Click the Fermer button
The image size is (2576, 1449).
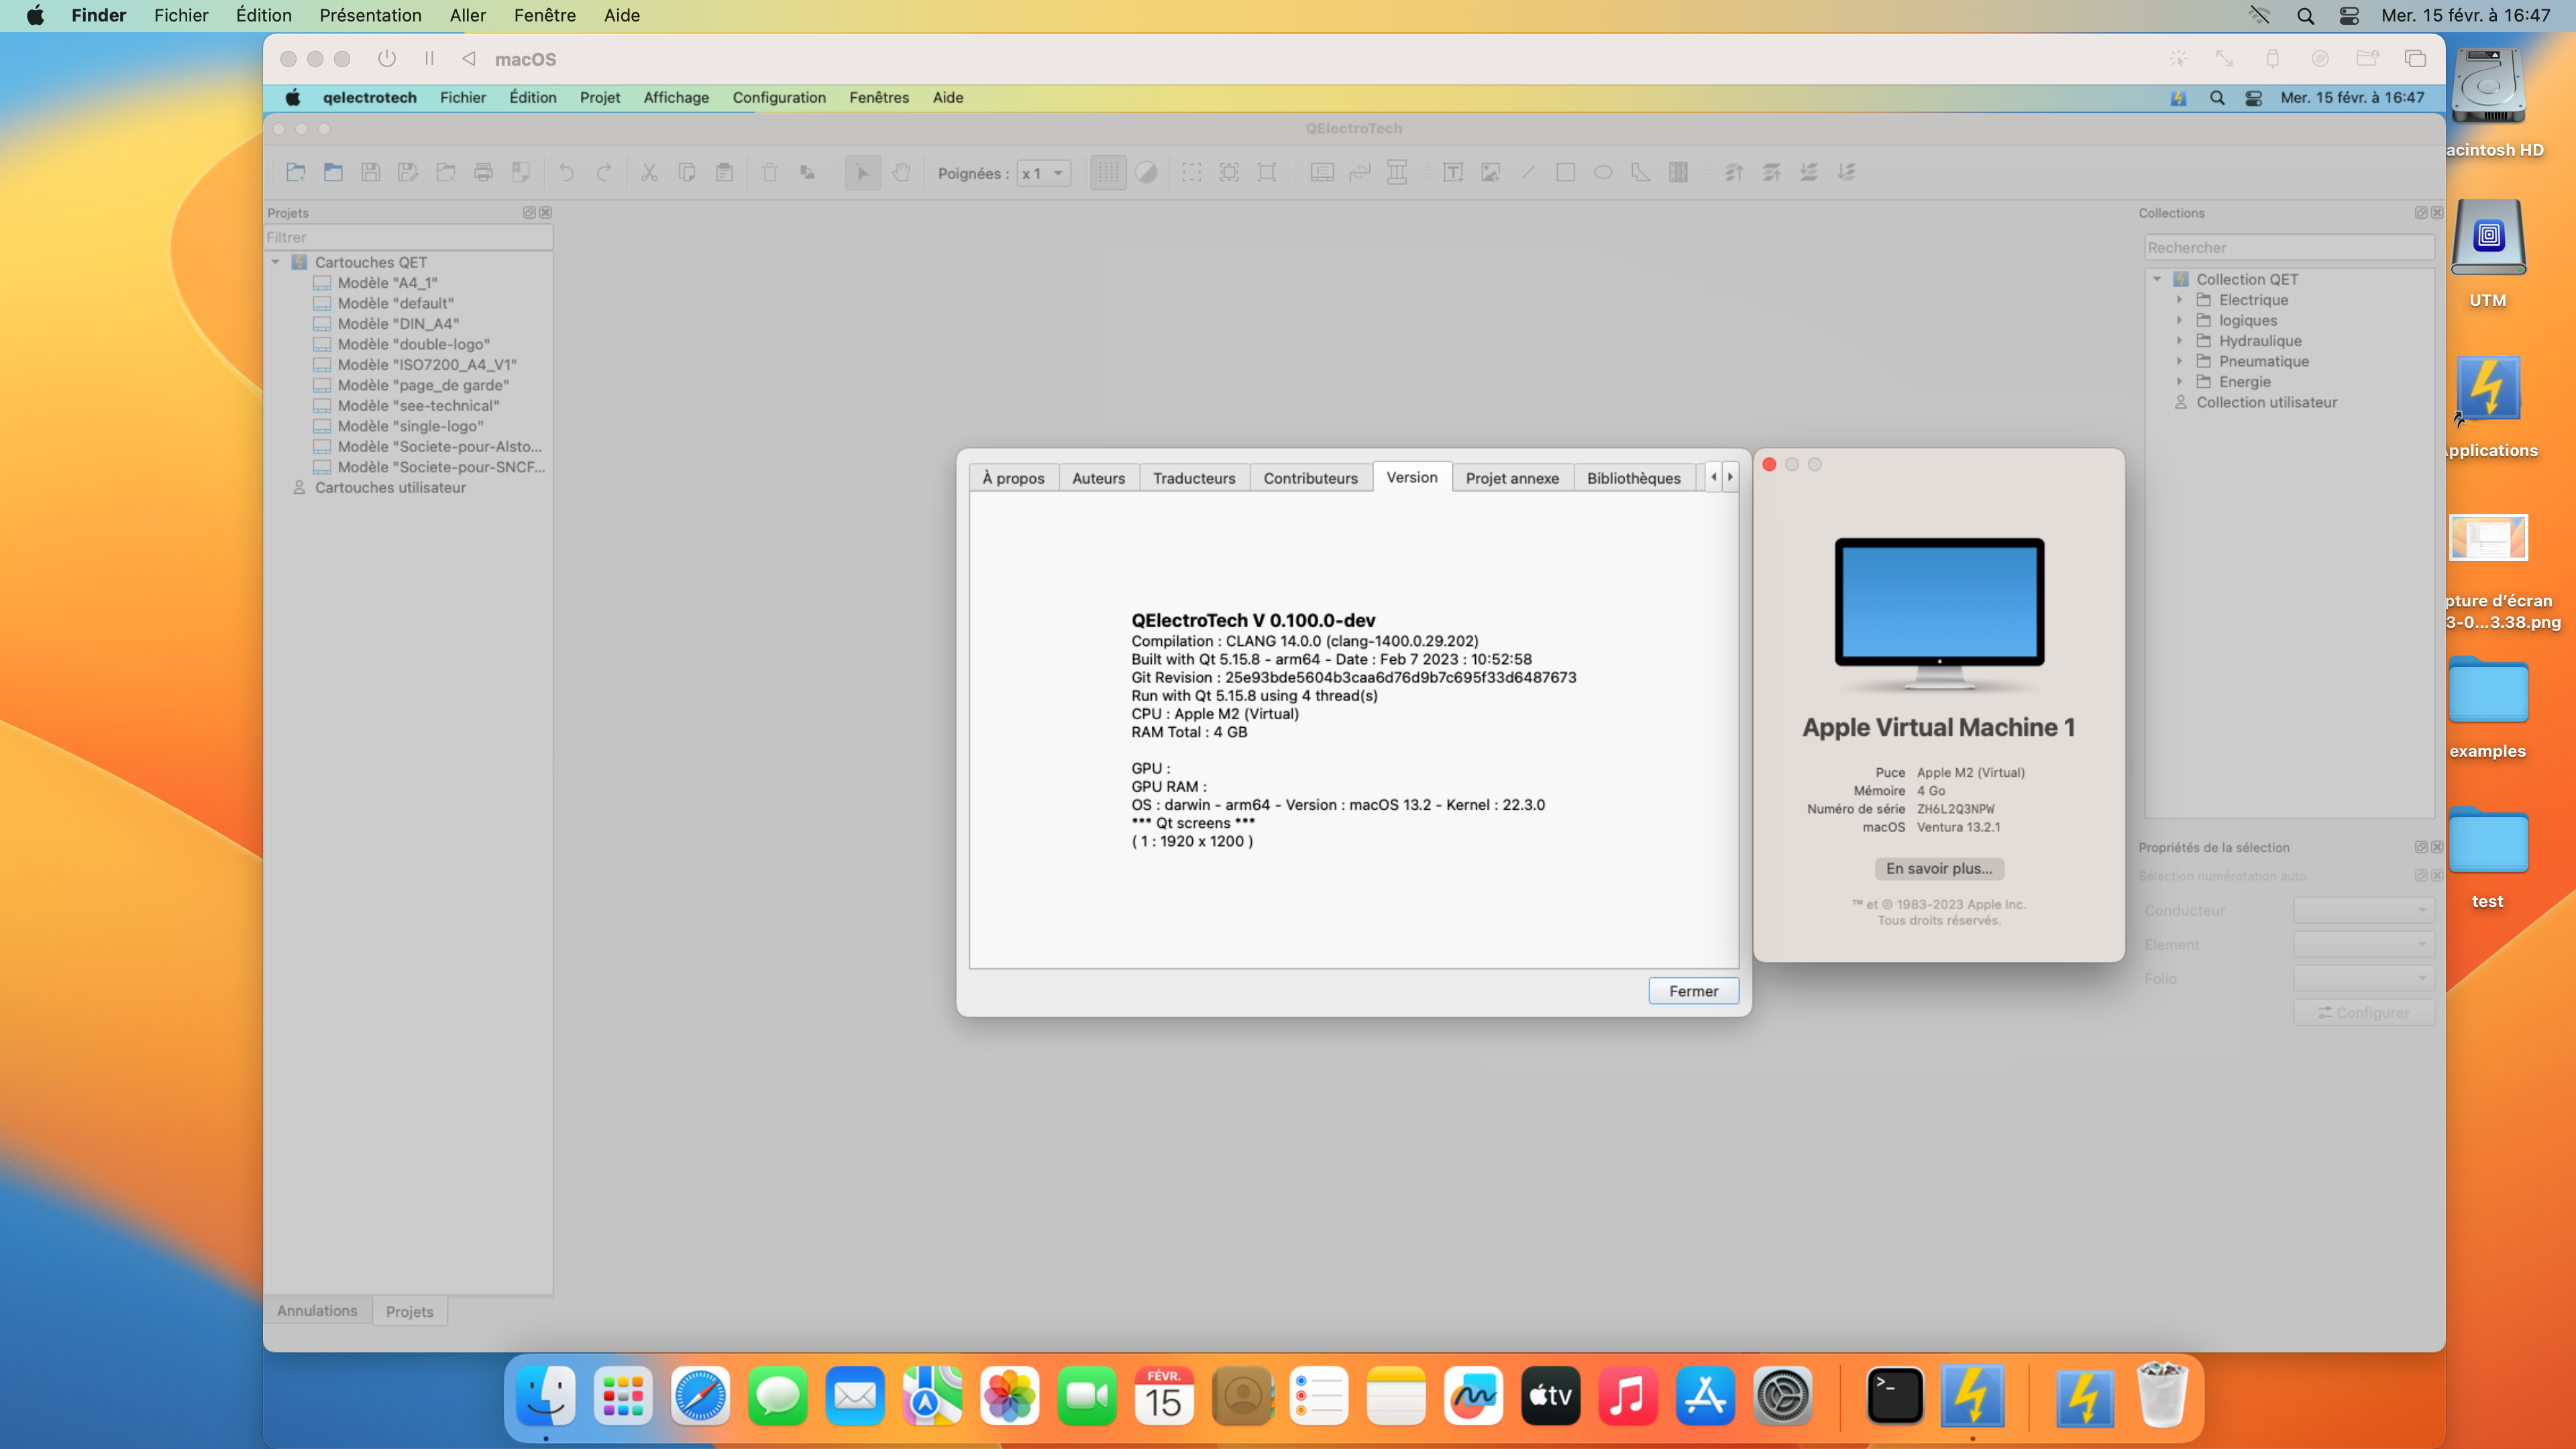pyautogui.click(x=1693, y=991)
